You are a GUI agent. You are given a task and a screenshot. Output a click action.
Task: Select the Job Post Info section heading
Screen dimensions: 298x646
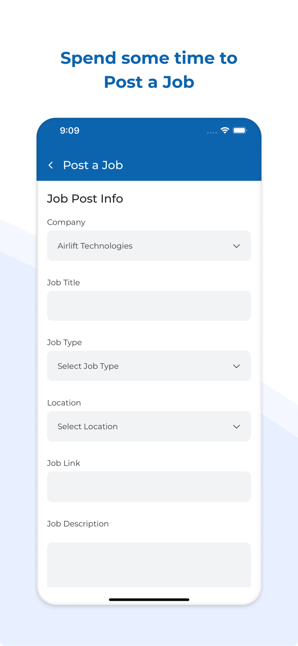[85, 199]
